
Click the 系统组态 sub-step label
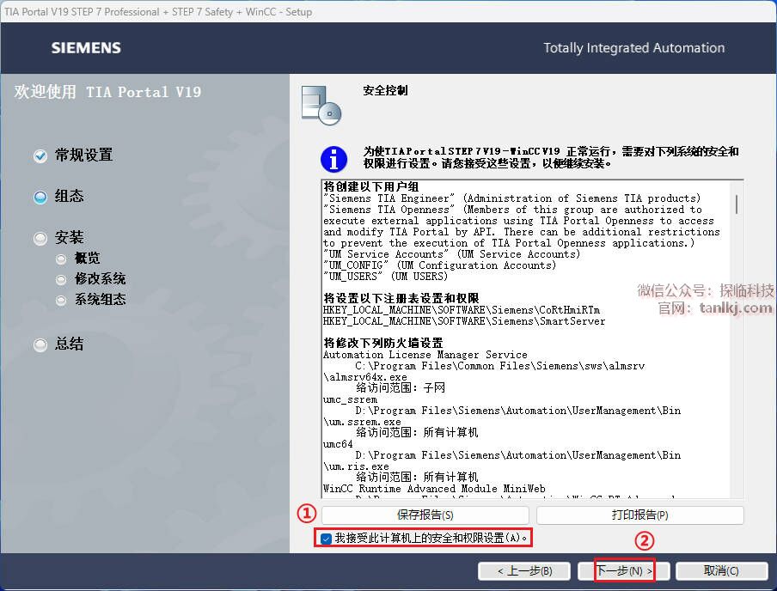[100, 300]
